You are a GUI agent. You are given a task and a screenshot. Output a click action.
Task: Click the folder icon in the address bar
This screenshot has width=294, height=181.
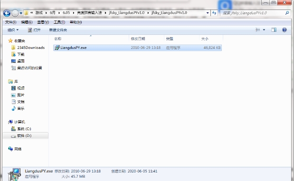(x=27, y=13)
